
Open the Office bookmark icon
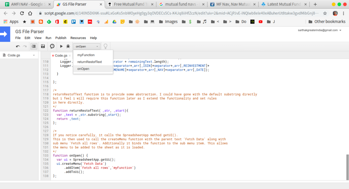[57, 21]
